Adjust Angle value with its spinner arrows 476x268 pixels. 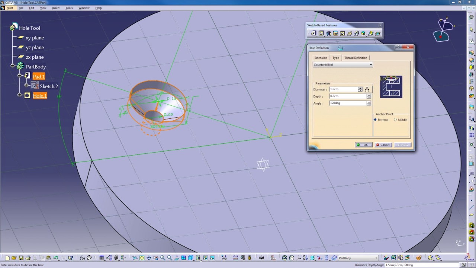click(x=369, y=103)
